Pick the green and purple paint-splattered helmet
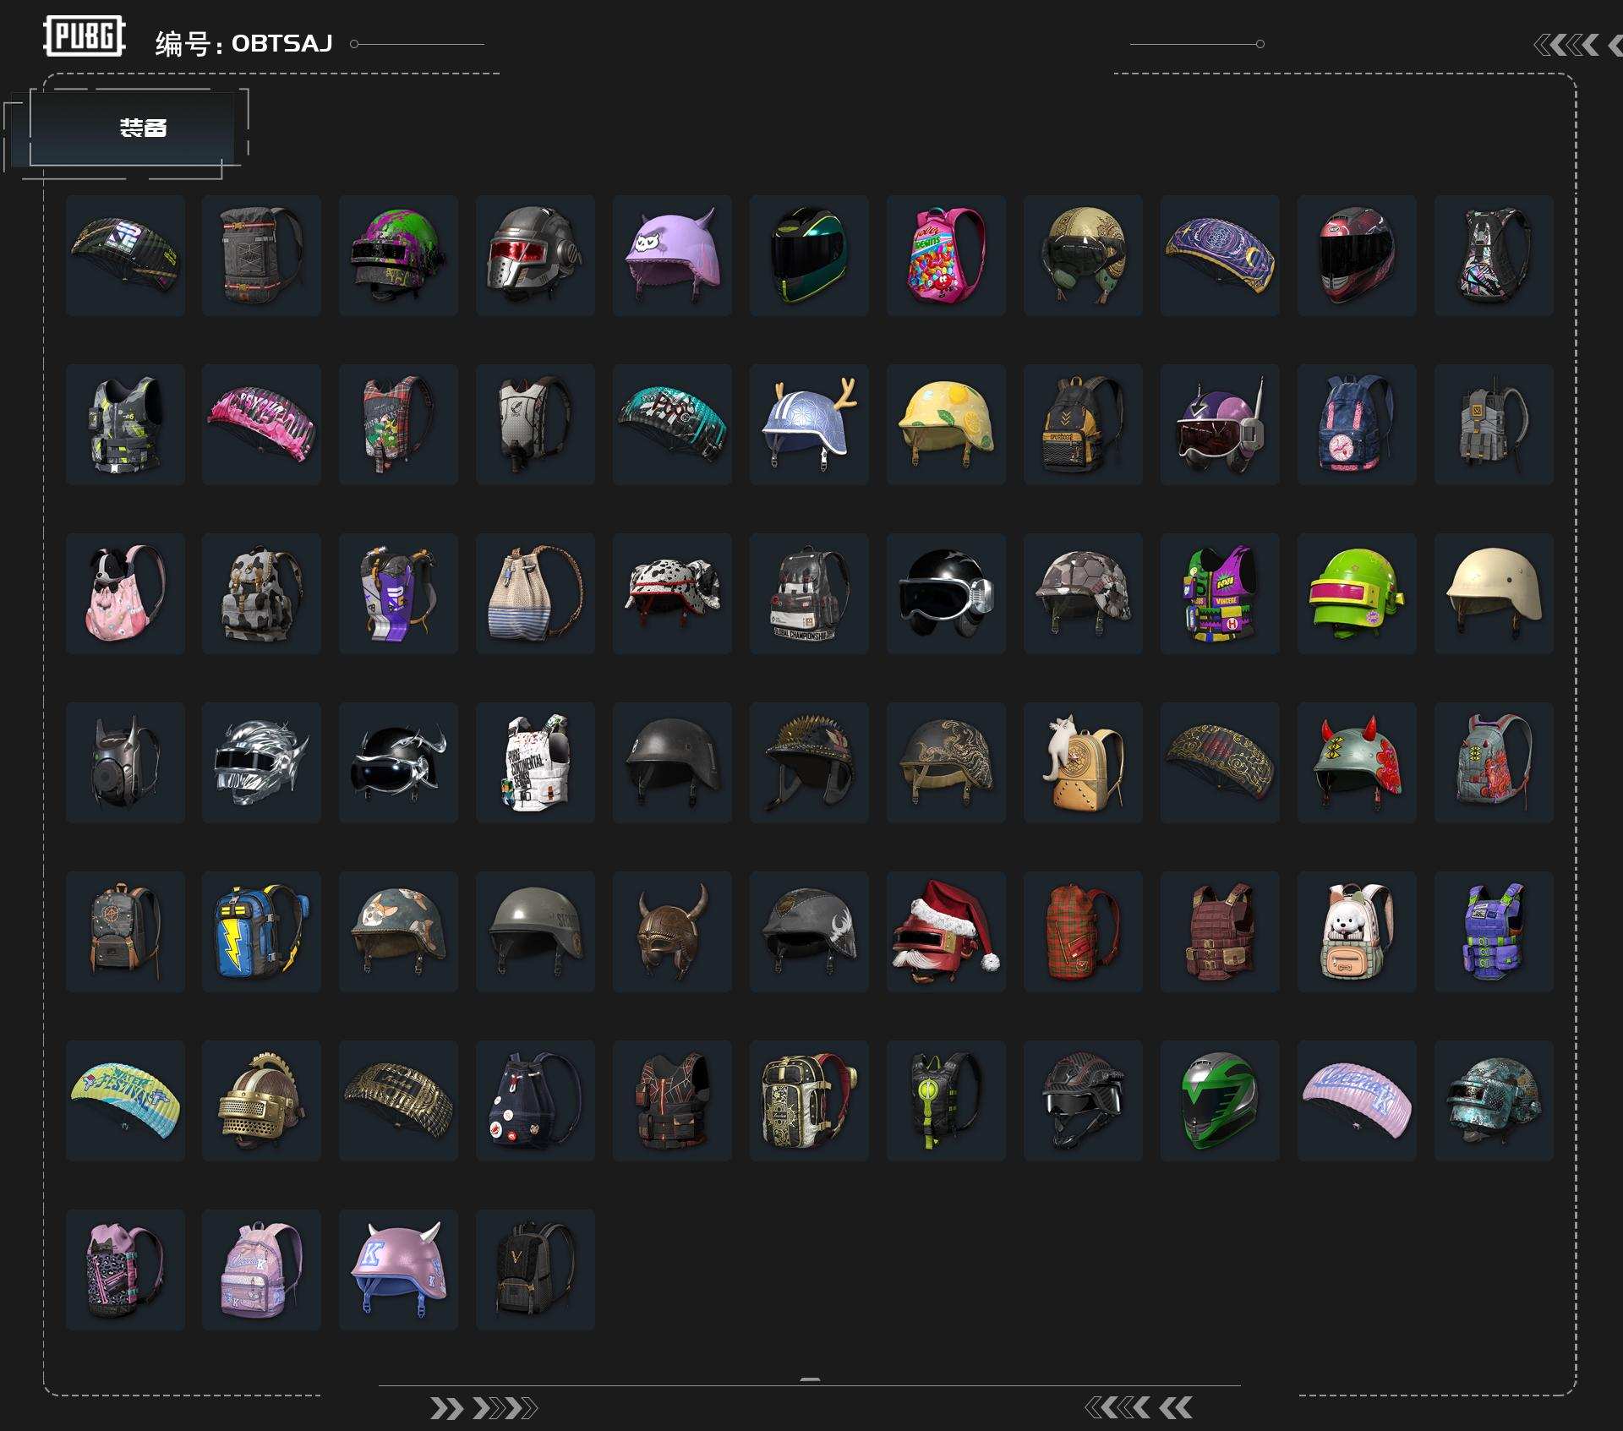1623x1431 pixels. [398, 255]
